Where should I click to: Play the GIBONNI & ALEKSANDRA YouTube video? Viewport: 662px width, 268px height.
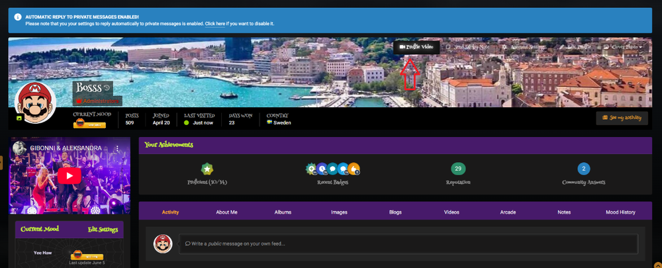pos(69,175)
